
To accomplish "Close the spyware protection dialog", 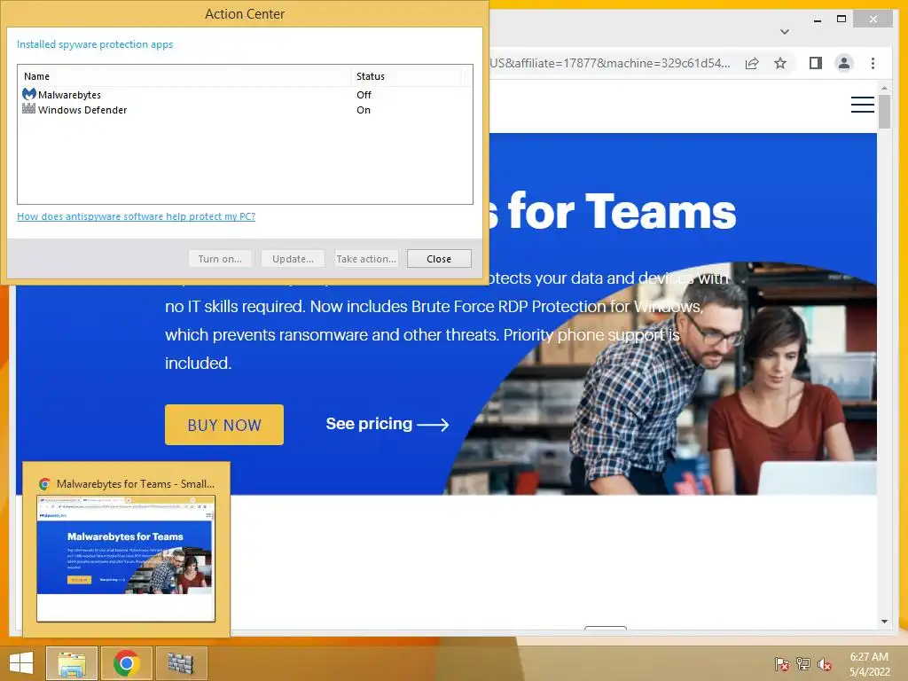I will point(439,259).
